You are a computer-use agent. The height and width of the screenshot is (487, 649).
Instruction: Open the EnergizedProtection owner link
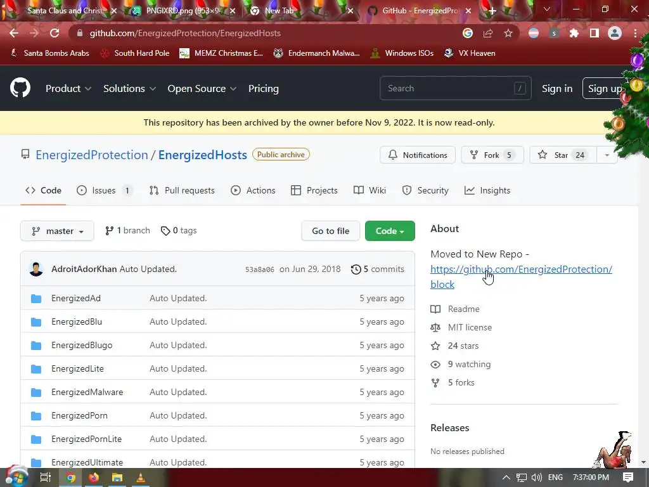[x=91, y=155]
